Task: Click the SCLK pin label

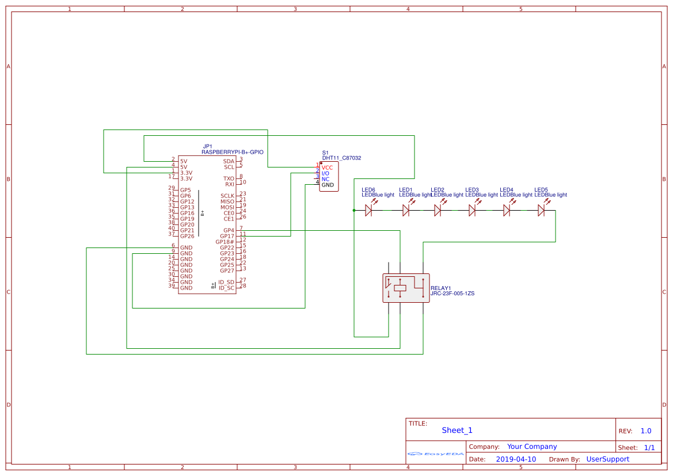Action: 227,196
